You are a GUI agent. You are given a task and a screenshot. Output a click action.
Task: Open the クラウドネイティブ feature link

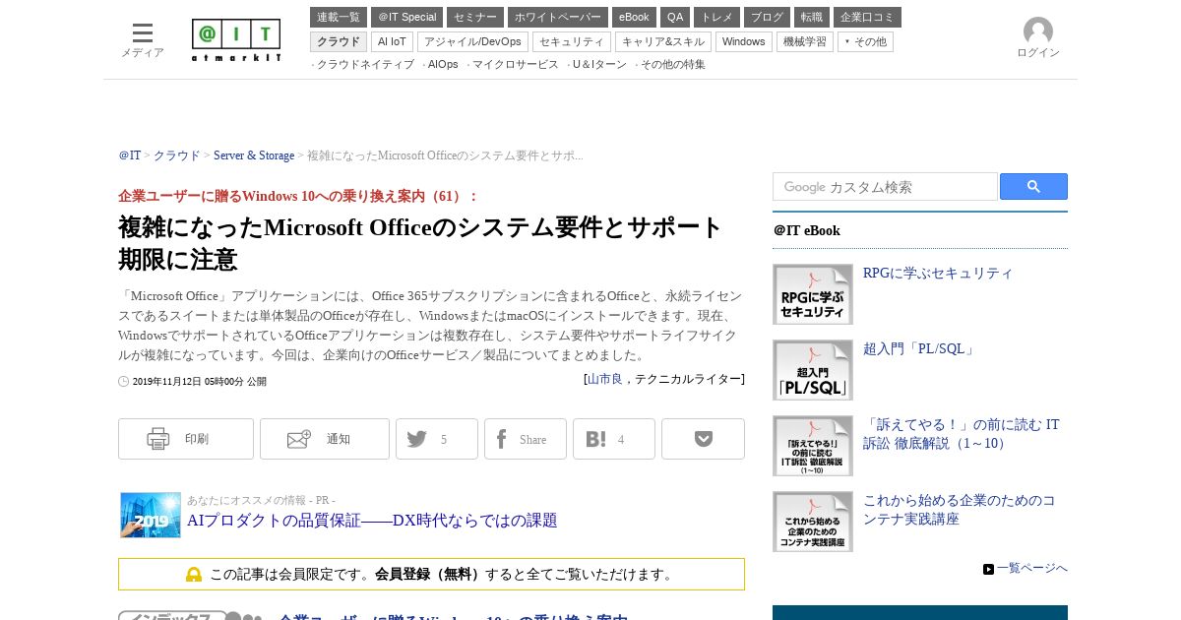[365, 64]
